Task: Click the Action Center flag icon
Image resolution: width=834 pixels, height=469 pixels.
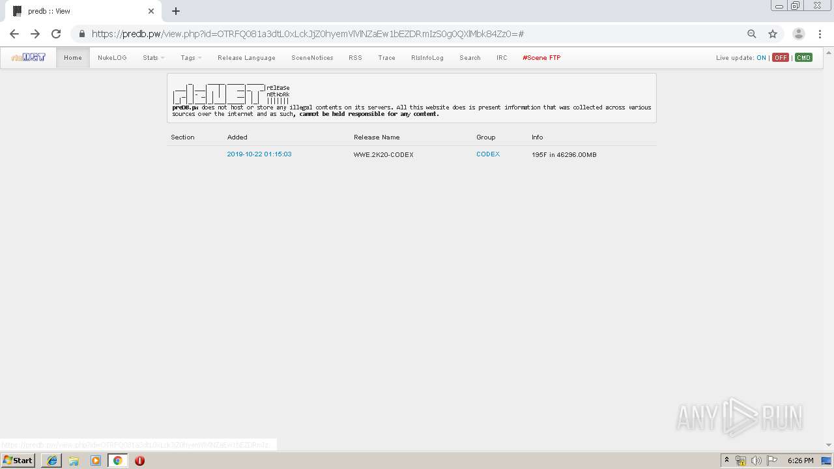Action: (771, 461)
